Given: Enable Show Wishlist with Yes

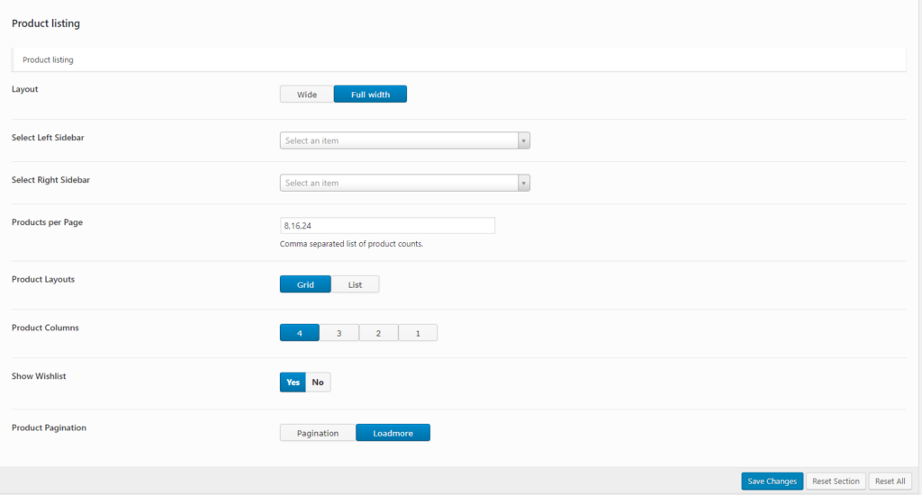Looking at the screenshot, I should pyautogui.click(x=293, y=382).
